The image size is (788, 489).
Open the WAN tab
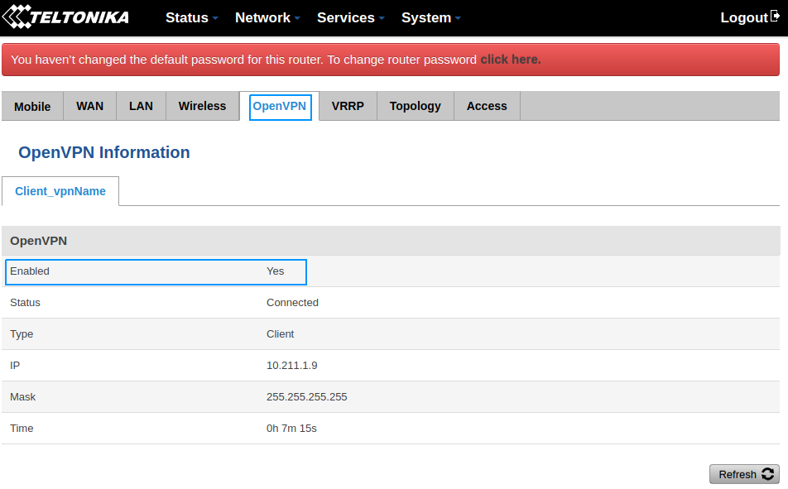(89, 106)
